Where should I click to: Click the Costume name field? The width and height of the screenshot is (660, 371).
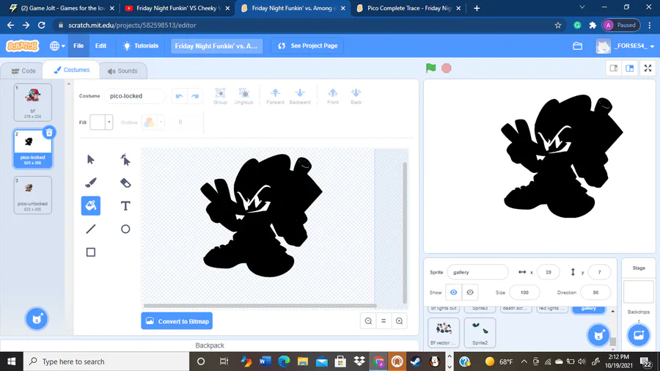(135, 96)
